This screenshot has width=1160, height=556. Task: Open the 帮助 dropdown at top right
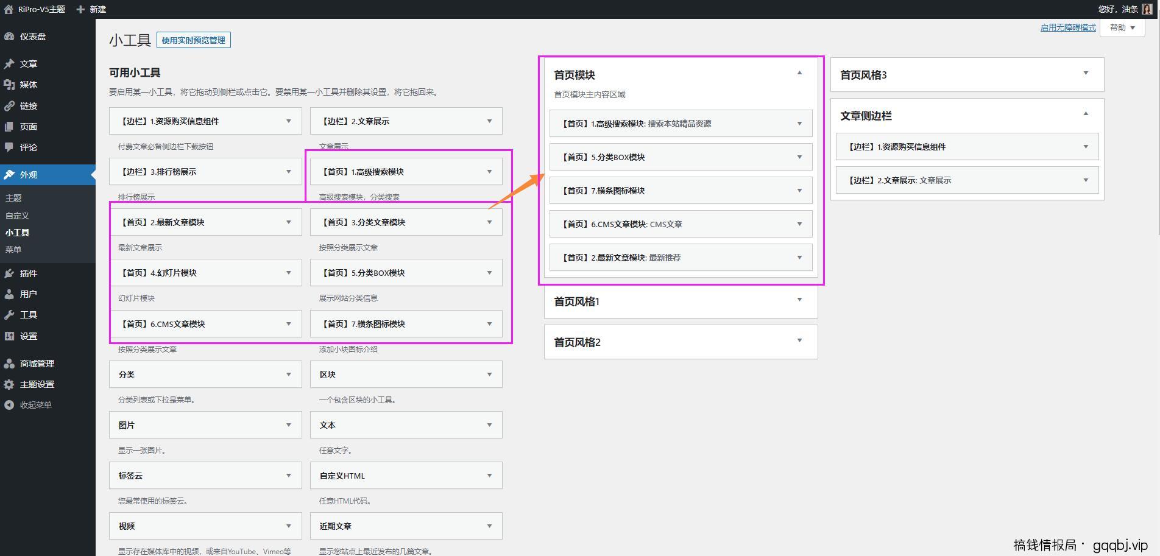1122,27
